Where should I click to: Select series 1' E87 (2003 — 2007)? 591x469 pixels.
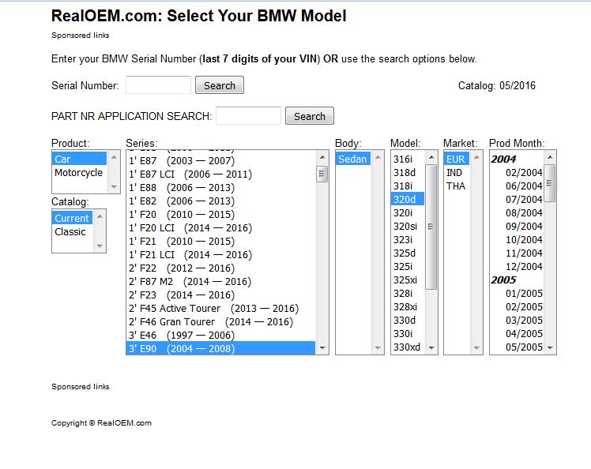pos(220,160)
